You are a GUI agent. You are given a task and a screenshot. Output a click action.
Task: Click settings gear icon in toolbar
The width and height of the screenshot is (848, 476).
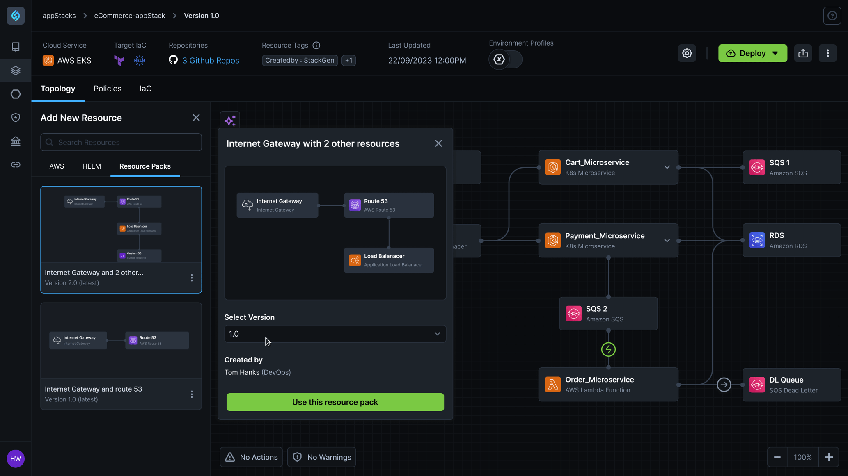687,53
